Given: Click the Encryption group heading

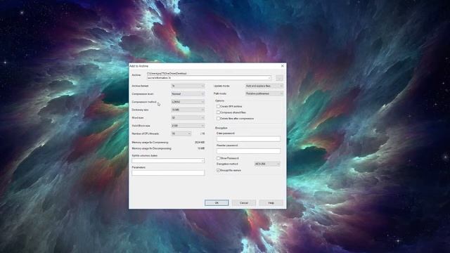Looking at the screenshot, I should pyautogui.click(x=221, y=128).
